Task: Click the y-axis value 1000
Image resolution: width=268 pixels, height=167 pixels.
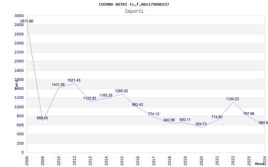Action: pos(19,107)
